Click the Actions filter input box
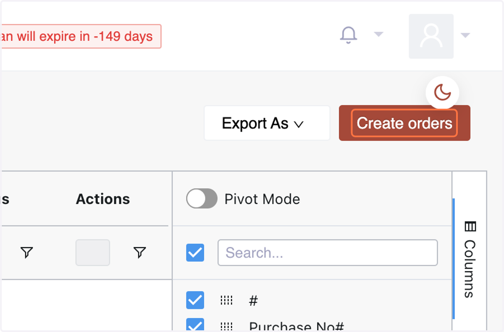This screenshot has height=332, width=504. click(x=93, y=253)
